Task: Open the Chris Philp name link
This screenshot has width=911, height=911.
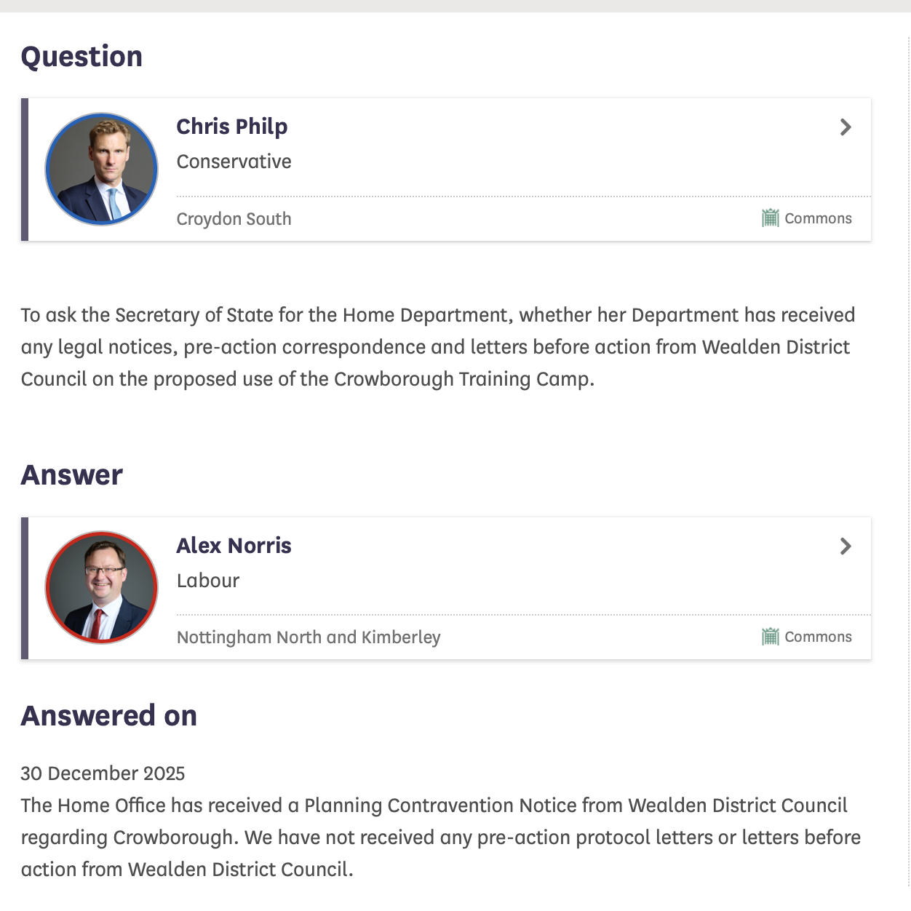Action: pos(232,127)
